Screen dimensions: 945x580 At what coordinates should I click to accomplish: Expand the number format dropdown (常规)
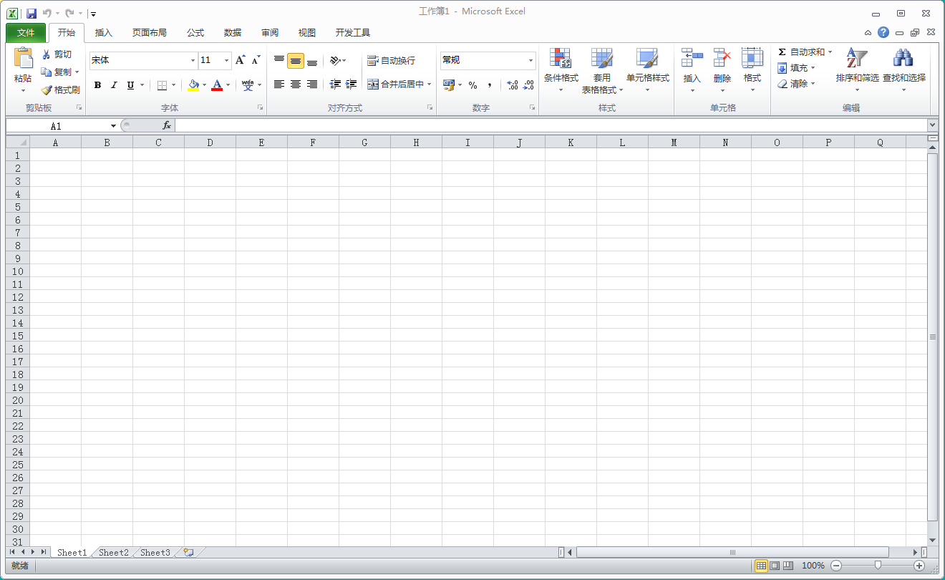pos(530,61)
